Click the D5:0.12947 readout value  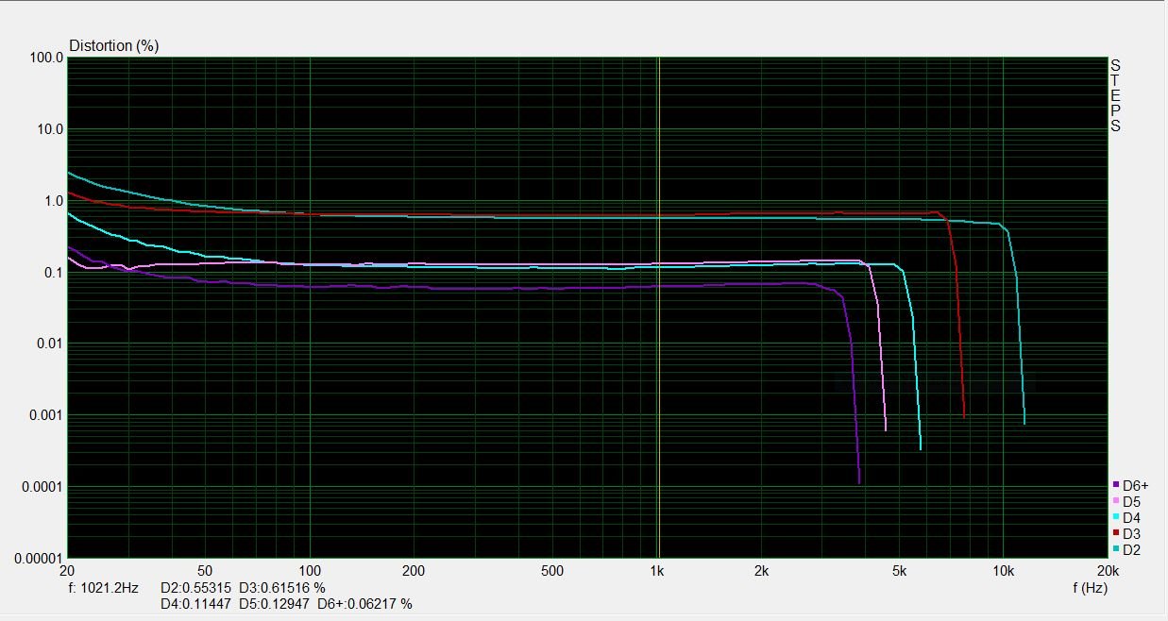coord(272,603)
